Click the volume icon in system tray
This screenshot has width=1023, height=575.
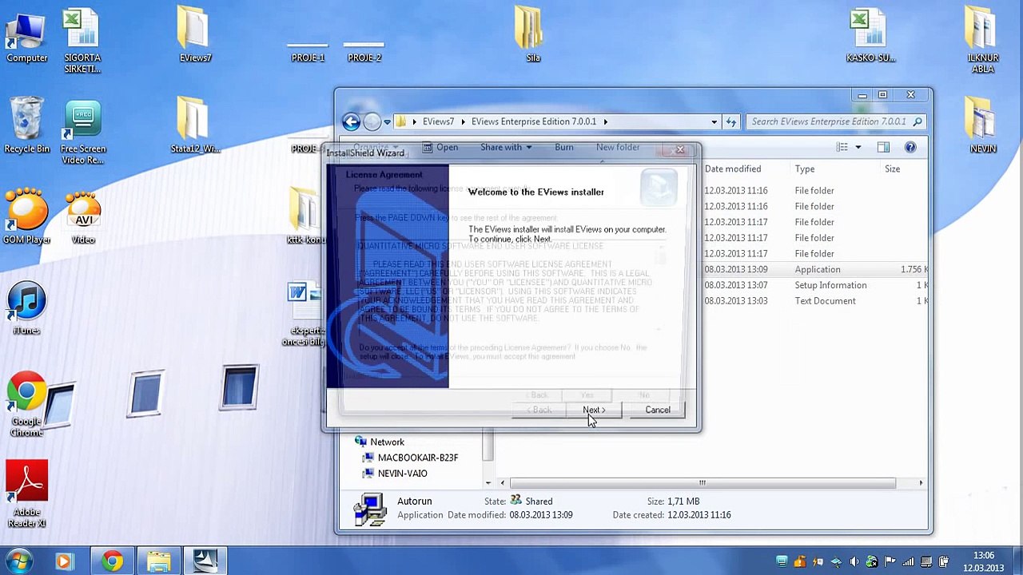pyautogui.click(x=854, y=561)
